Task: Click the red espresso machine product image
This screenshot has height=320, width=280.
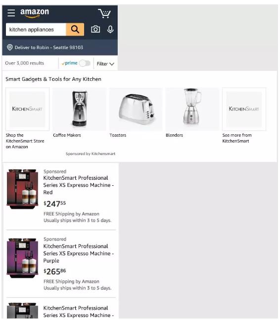Action: pyautogui.click(x=22, y=189)
